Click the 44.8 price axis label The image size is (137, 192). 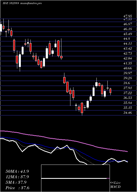127,39
